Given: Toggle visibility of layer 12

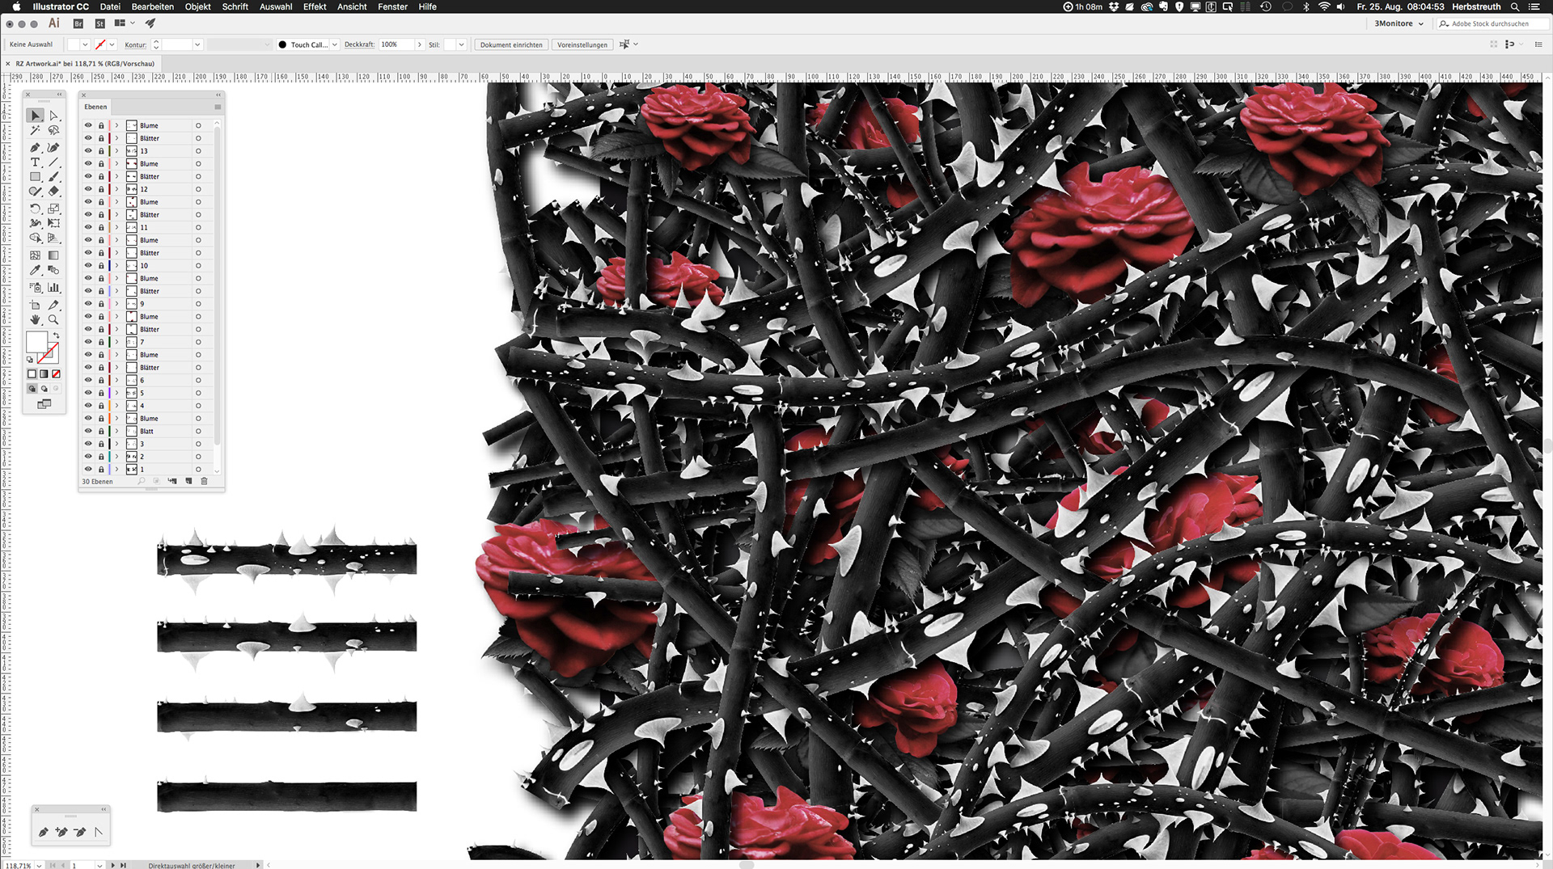Looking at the screenshot, I should (x=88, y=189).
